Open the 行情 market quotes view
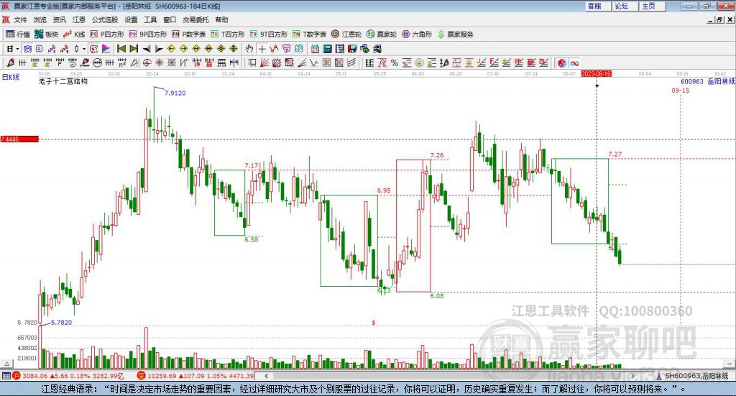The width and height of the screenshot is (736, 396). [x=17, y=34]
